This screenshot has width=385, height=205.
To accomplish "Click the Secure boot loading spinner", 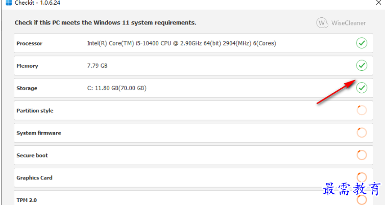I will click(x=362, y=155).
